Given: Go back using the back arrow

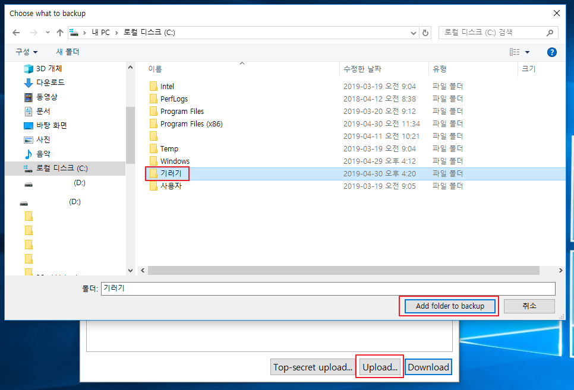Looking at the screenshot, I should (x=16, y=33).
